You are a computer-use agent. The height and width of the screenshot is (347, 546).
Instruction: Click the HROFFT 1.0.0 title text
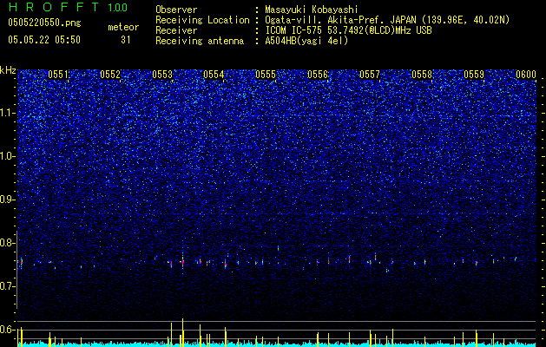click(69, 7)
